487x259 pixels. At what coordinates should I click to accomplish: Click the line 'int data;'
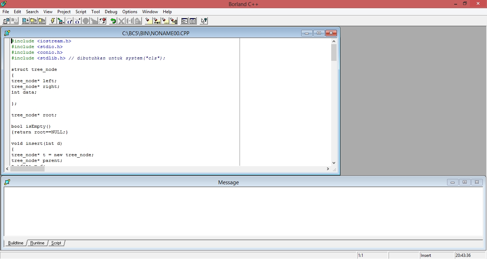pos(24,92)
